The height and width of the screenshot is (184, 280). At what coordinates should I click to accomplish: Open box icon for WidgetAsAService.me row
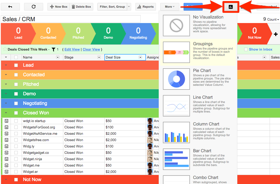click(6, 133)
